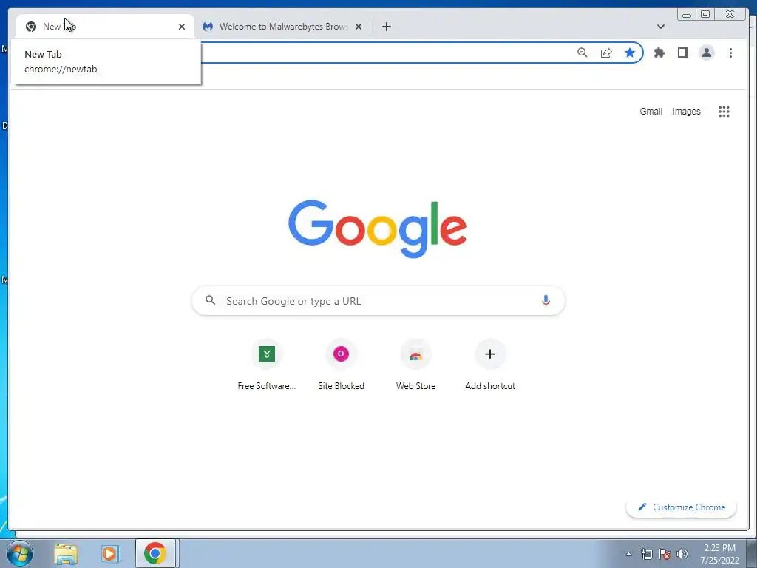Switch to the New Tab browser tab

point(104,27)
